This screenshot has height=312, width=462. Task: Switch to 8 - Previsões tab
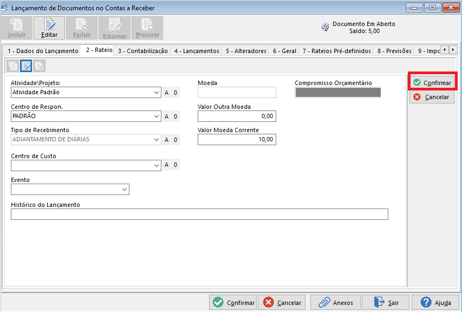(x=394, y=51)
